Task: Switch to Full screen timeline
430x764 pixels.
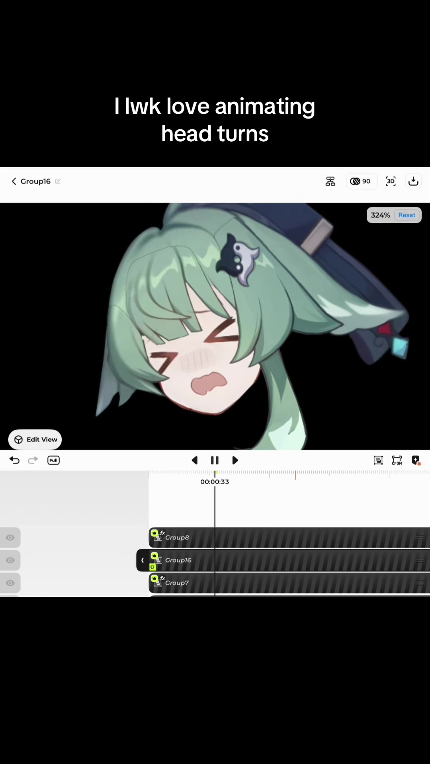Action: (53, 460)
